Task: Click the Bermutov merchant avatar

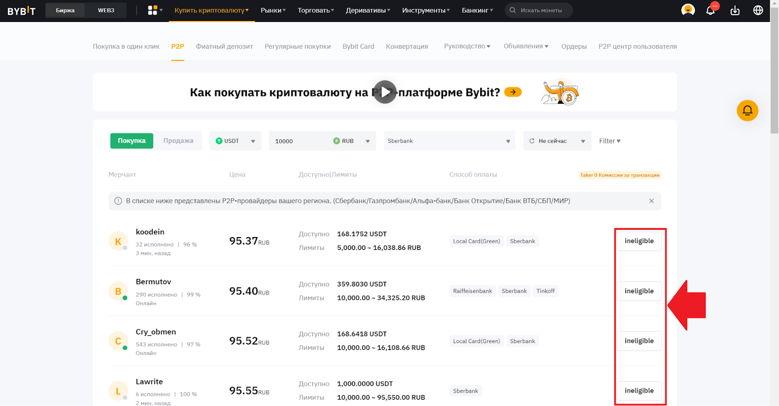Action: (118, 291)
